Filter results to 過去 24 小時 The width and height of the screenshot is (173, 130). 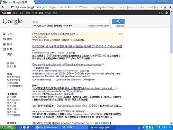coord(13,100)
